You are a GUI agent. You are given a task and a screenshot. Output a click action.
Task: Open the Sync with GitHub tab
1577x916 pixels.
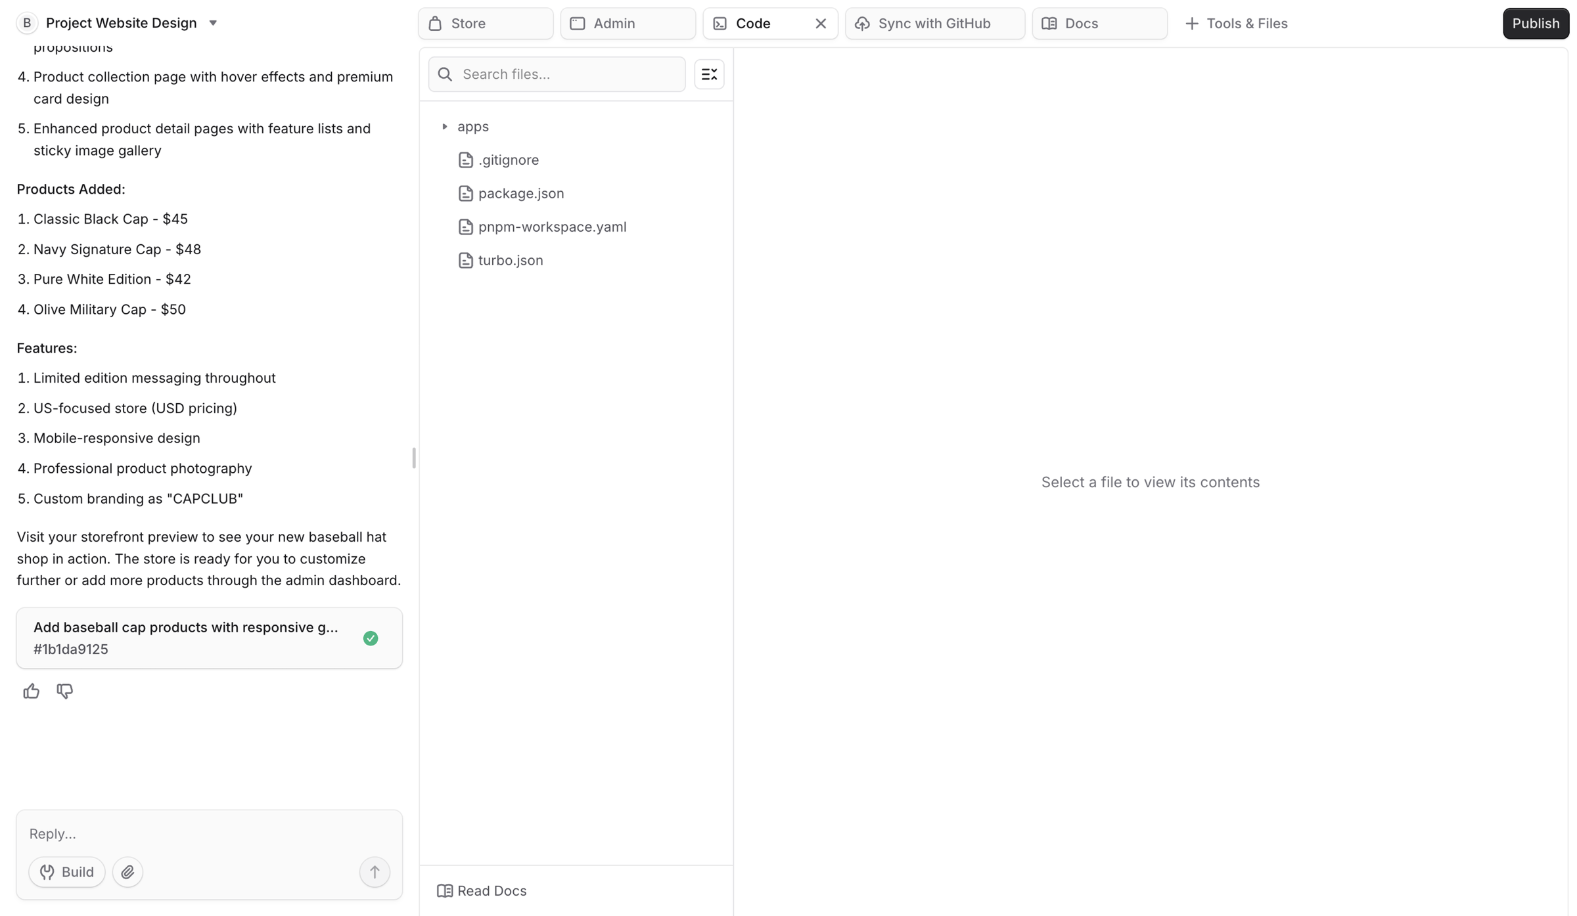(x=934, y=24)
